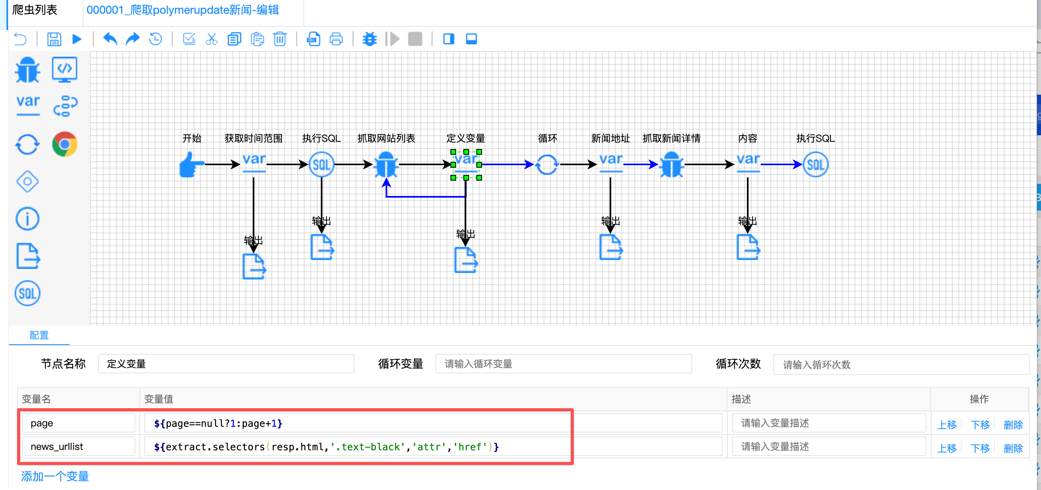
Task: Toggle right-side panel layout icon
Action: [x=448, y=39]
